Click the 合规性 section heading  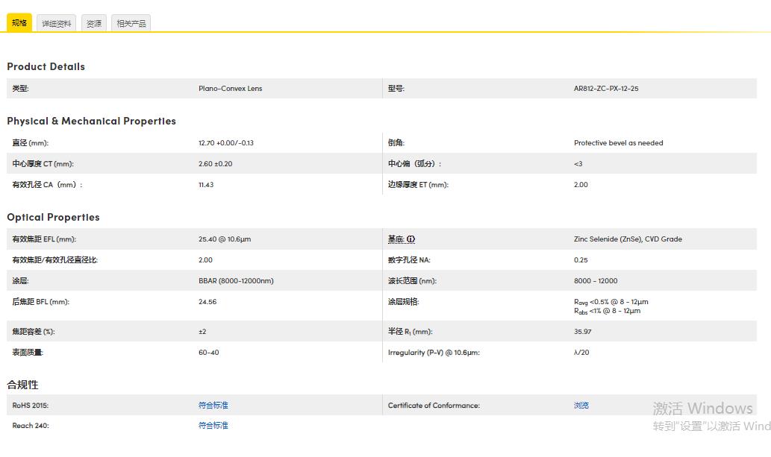22,385
